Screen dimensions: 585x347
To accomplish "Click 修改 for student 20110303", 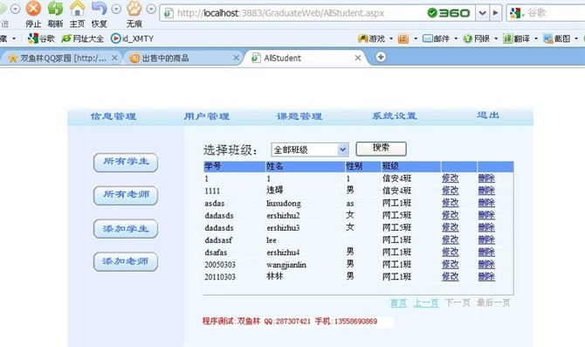I will click(x=451, y=277).
